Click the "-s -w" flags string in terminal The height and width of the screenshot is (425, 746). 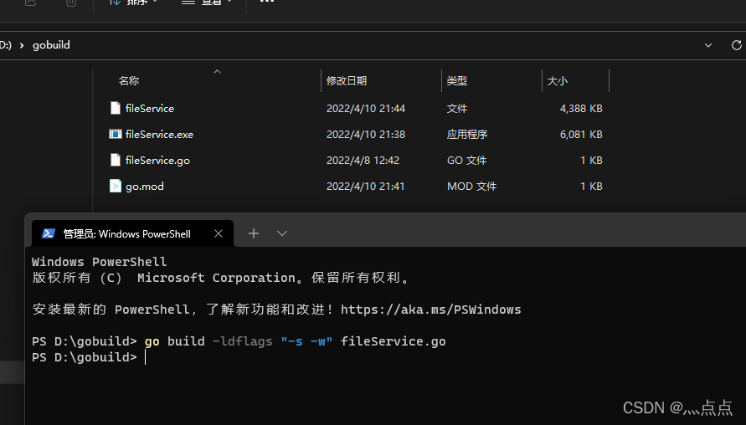pos(307,341)
